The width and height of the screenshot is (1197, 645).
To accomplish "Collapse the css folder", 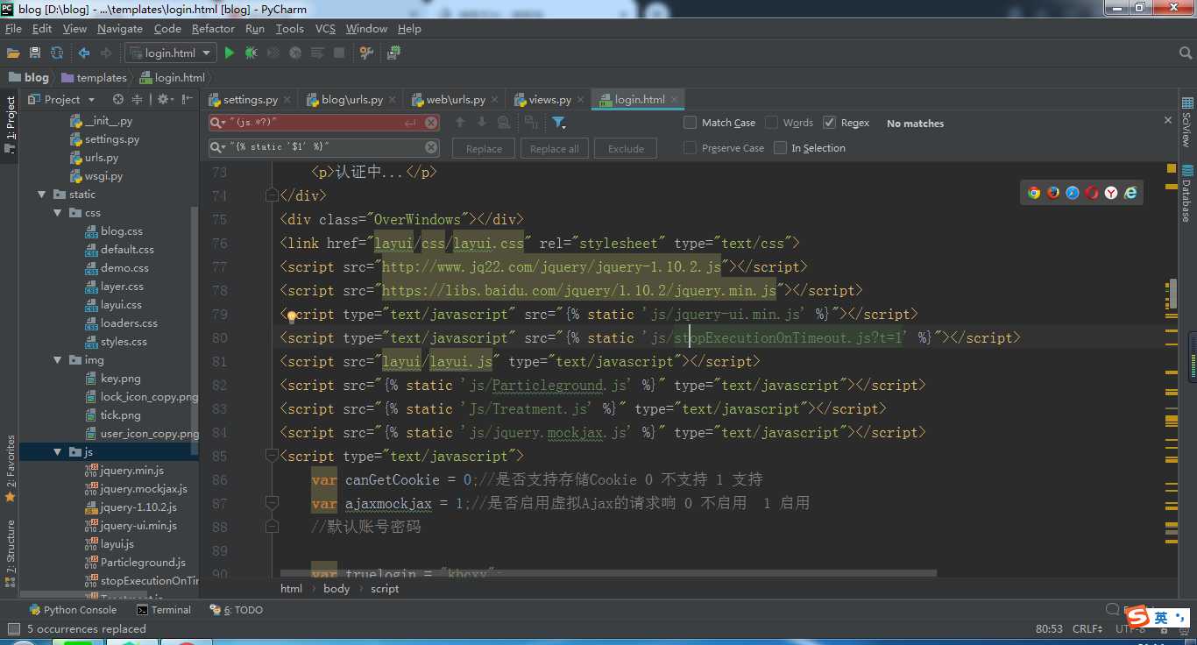I will pos(58,213).
